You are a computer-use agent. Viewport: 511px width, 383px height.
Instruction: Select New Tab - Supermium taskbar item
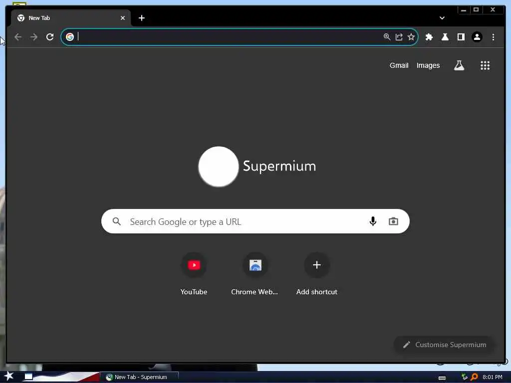pos(140,377)
